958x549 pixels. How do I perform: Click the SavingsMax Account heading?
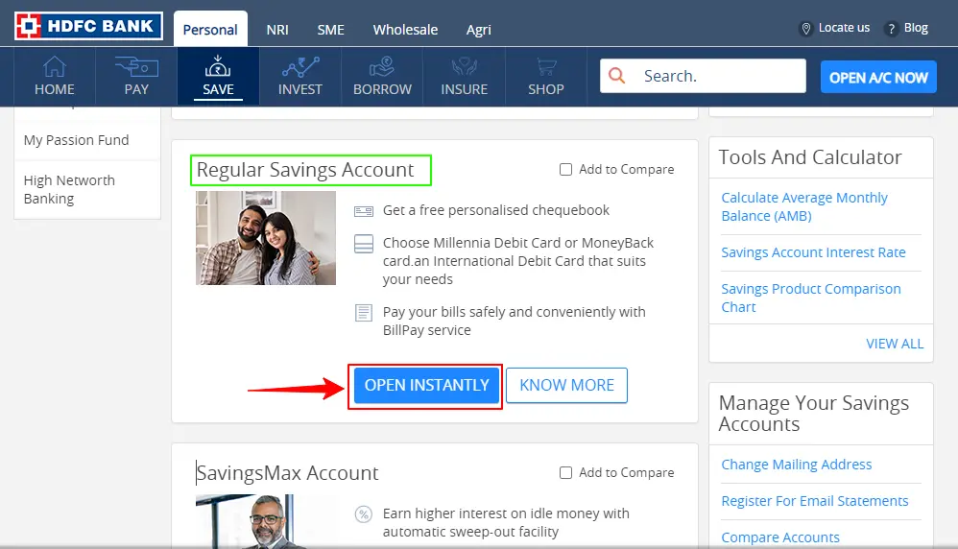[288, 472]
